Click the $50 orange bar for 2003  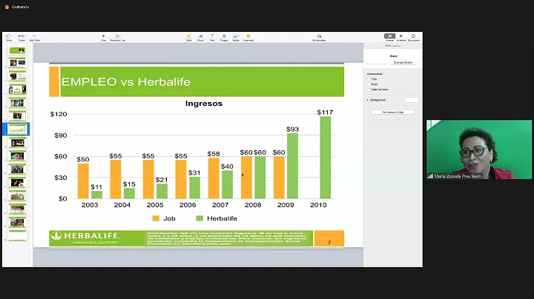[83, 181]
